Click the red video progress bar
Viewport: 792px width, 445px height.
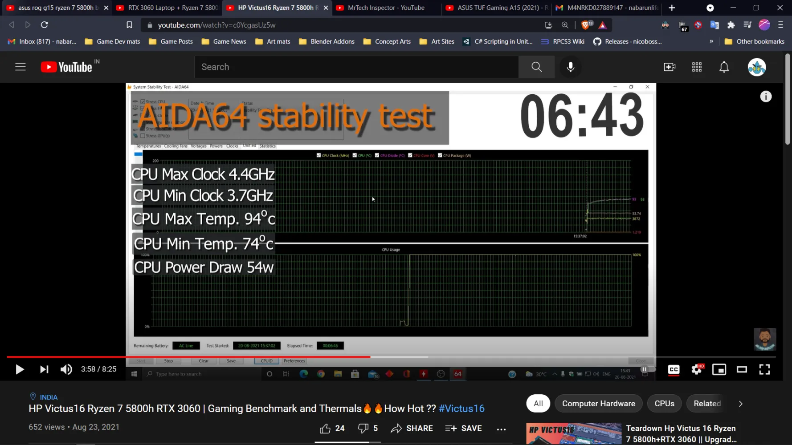(223, 357)
